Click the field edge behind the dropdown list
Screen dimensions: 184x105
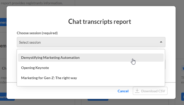165,65
